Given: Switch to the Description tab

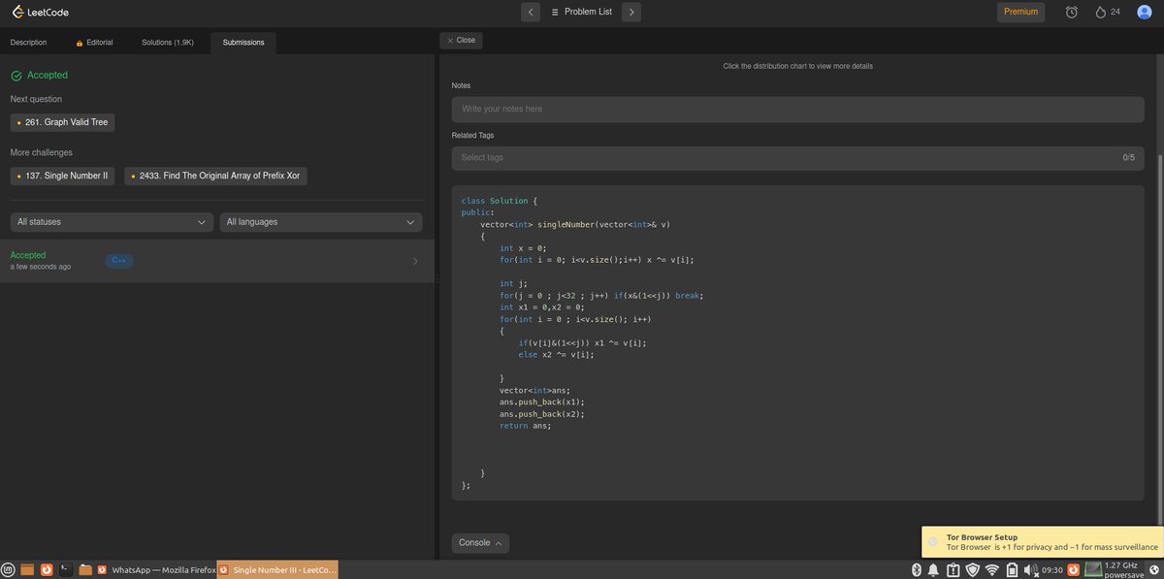Looking at the screenshot, I should 28,43.
